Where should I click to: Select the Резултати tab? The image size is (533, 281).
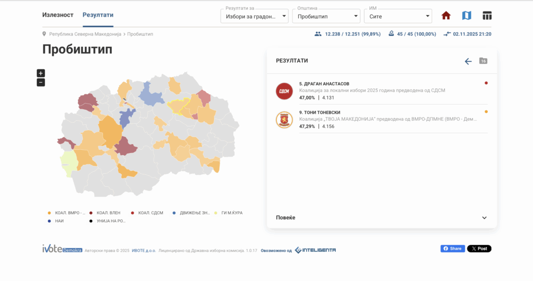click(98, 15)
